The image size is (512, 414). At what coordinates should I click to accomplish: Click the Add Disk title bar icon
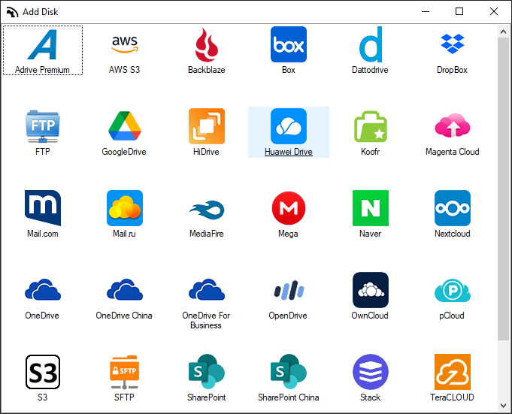coord(11,11)
